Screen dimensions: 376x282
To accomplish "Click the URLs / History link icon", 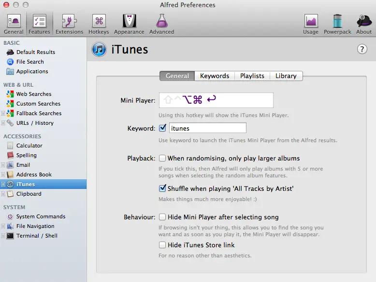I will 10,123.
